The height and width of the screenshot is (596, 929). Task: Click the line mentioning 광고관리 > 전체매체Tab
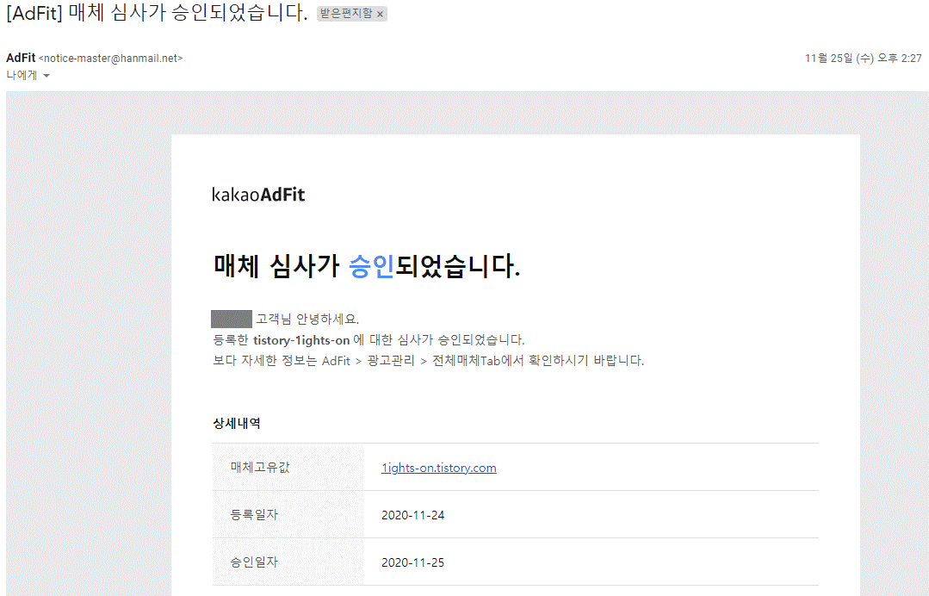(x=428, y=360)
